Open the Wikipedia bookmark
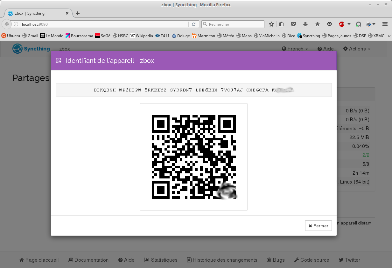The width and height of the screenshot is (392, 268). 142,36
